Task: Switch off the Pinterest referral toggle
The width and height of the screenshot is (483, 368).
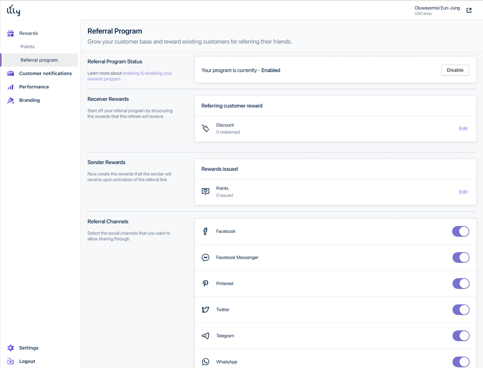Action: (460, 284)
